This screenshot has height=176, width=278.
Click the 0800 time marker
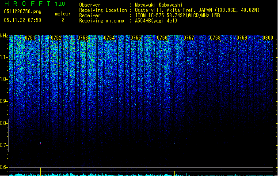point(268,38)
